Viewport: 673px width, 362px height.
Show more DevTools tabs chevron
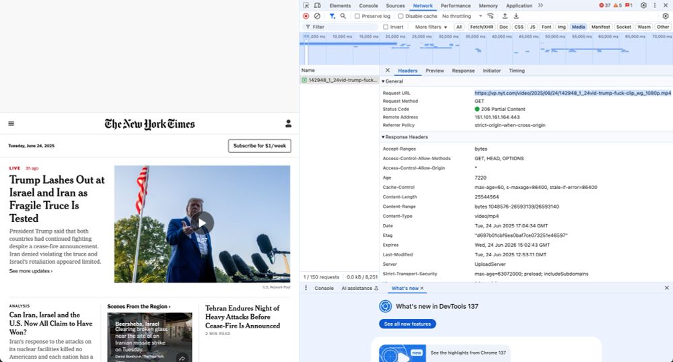pyautogui.click(x=540, y=5)
